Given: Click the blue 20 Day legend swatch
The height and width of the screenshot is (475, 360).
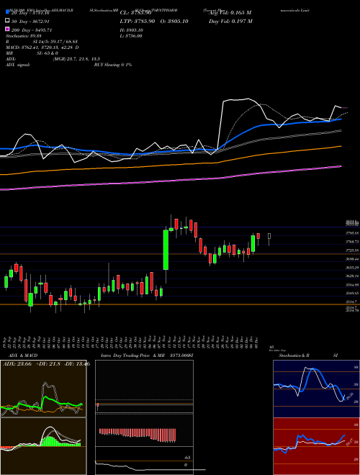Looking at the screenshot, I should tap(7, 12).
